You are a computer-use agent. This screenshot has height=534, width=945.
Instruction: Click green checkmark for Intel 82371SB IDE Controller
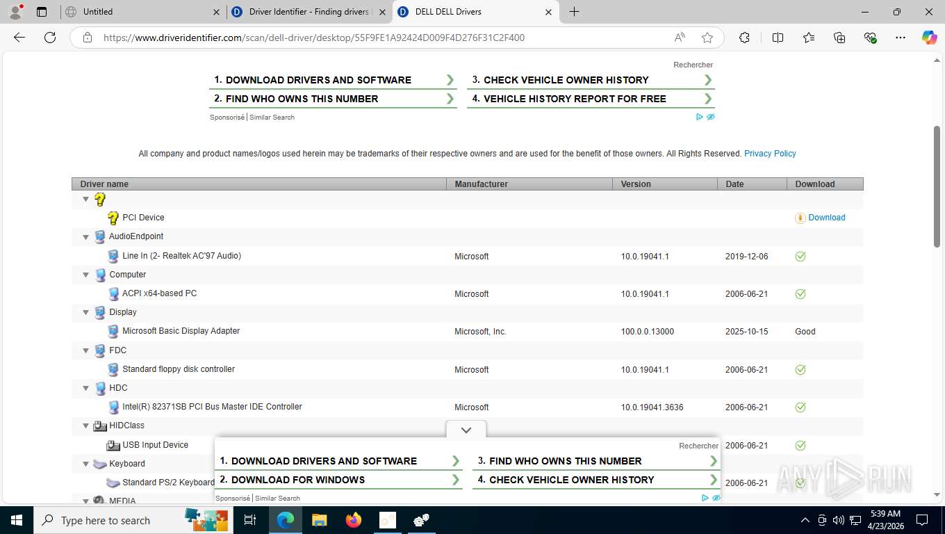[800, 407]
